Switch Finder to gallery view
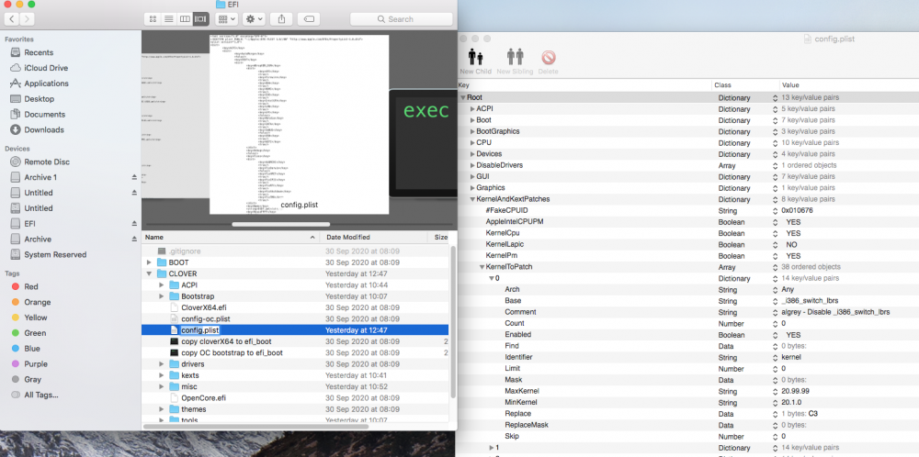The image size is (919, 457). [200, 19]
